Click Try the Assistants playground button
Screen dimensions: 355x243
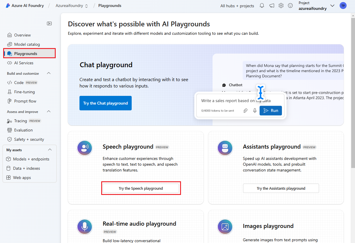tap(281, 188)
